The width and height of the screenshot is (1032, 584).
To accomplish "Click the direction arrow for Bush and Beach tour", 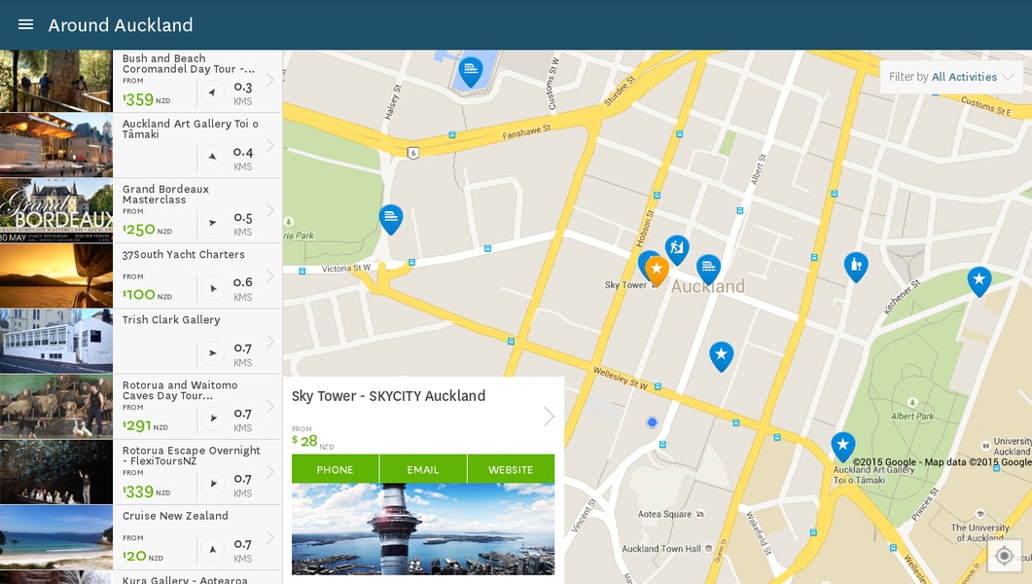I will point(212,92).
